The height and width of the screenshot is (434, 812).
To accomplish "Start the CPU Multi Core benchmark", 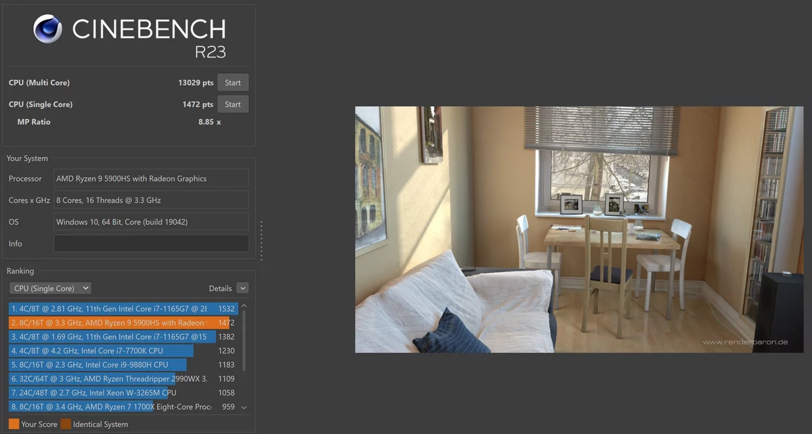I will pyautogui.click(x=233, y=83).
